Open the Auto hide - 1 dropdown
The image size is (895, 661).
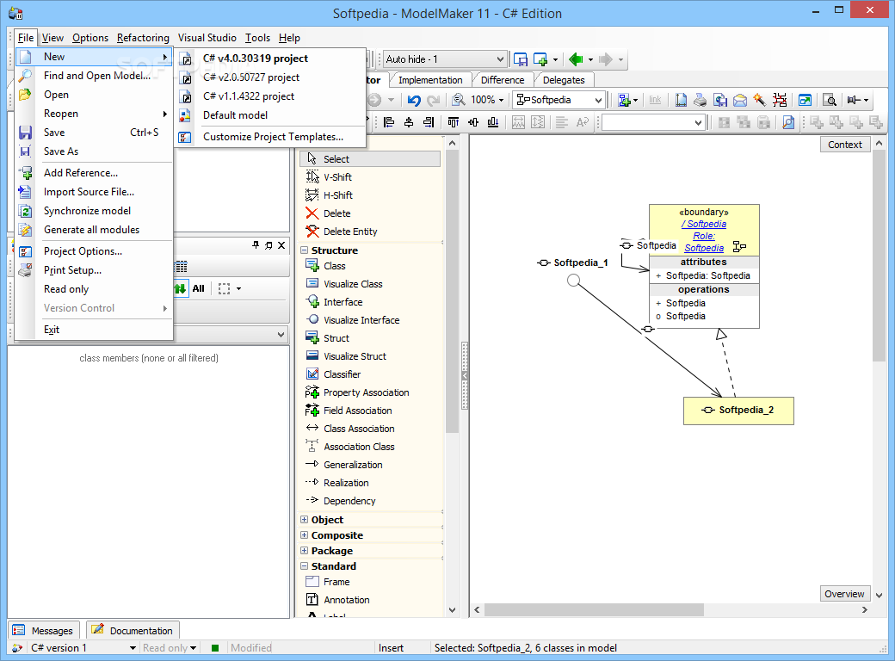pos(500,59)
